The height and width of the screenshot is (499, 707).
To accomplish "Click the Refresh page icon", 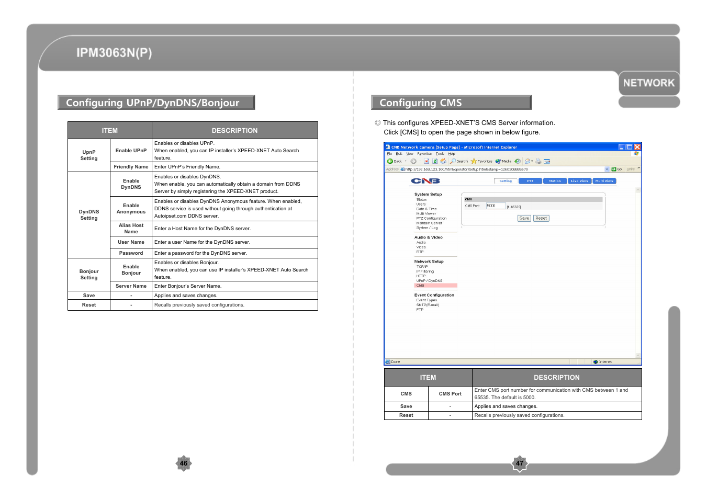I will [435, 161].
